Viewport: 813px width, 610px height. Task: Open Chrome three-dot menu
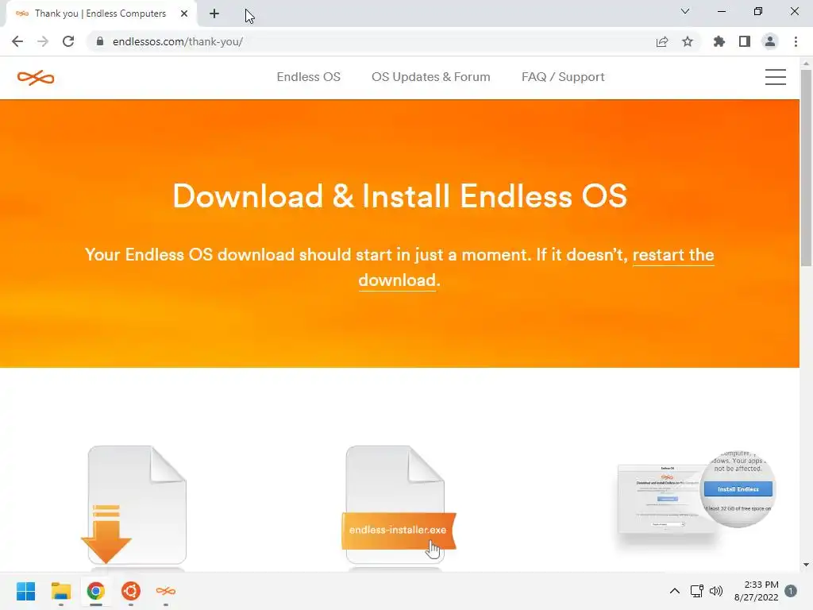click(796, 41)
